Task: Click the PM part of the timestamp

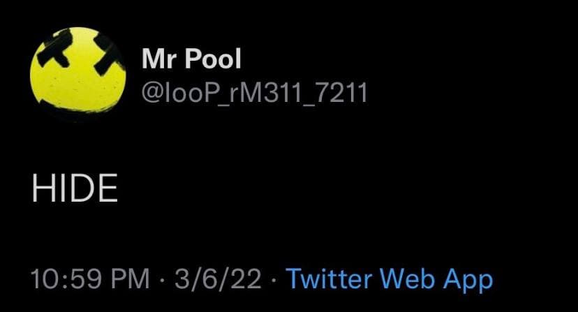Action: coord(130,278)
